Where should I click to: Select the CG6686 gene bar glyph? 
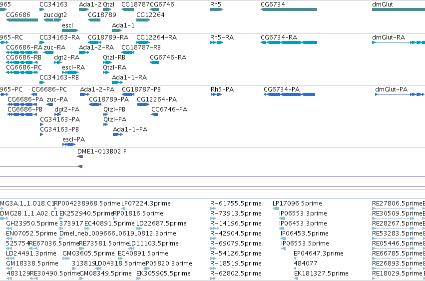coord(22,20)
